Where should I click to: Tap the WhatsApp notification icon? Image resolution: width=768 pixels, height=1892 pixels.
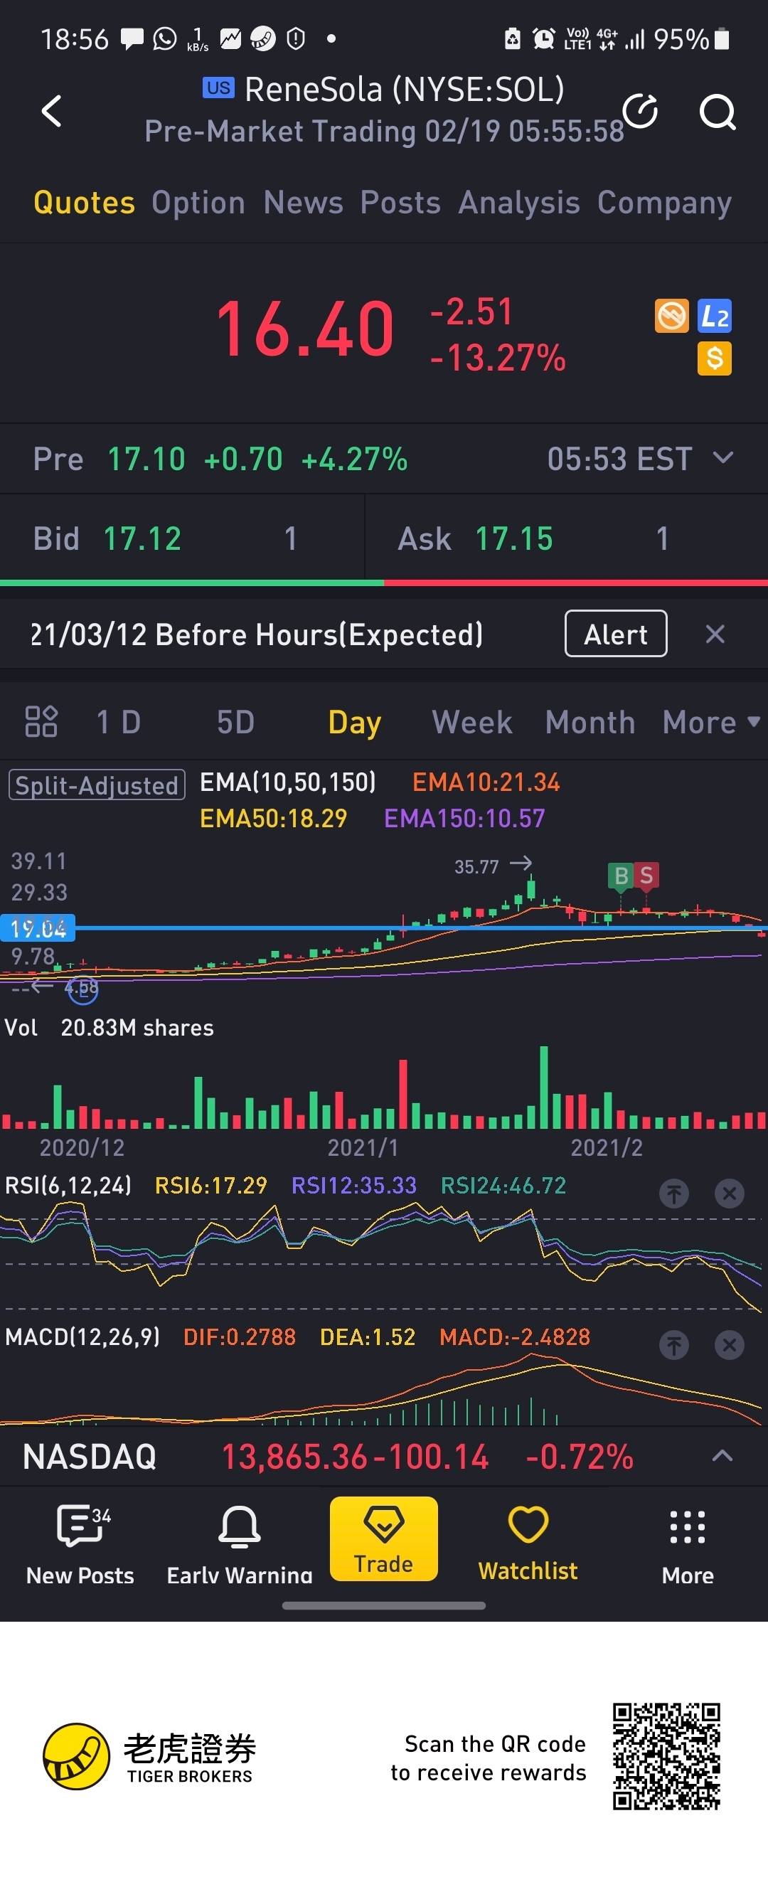164,38
